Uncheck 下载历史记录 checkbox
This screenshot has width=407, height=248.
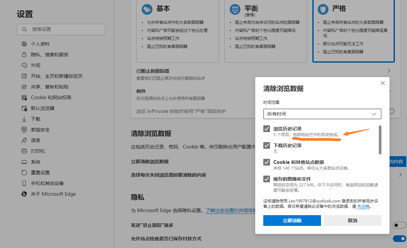click(x=267, y=145)
